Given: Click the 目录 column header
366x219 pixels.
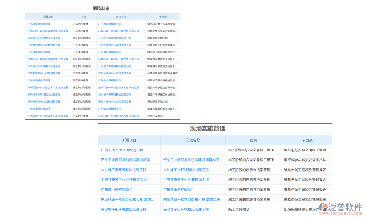Looking at the screenshot, I should (84, 16).
